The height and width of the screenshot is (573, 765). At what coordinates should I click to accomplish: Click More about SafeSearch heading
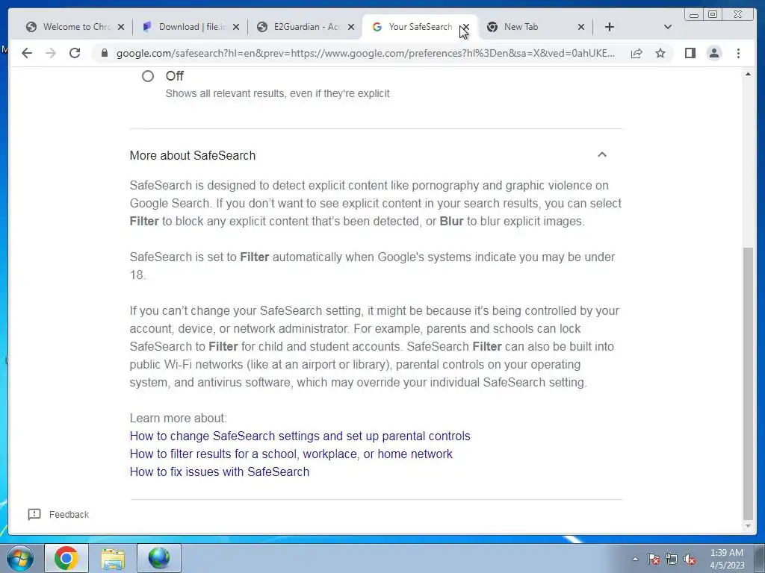coord(193,155)
